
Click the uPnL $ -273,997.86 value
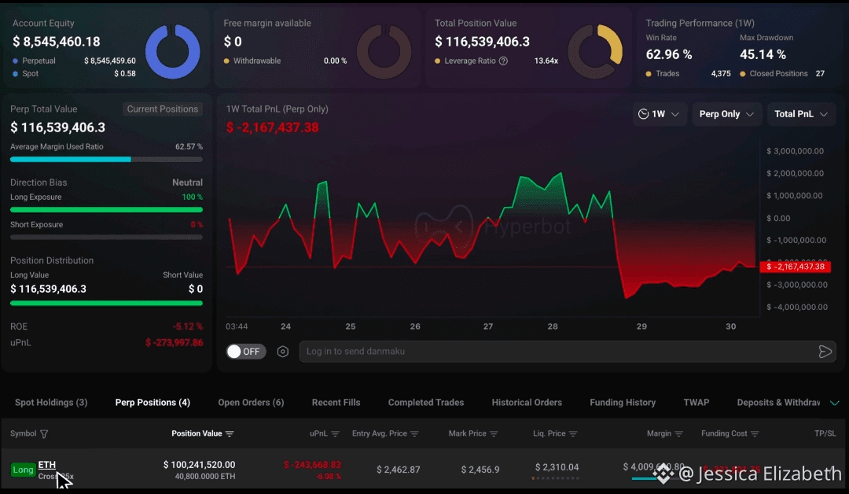click(175, 342)
